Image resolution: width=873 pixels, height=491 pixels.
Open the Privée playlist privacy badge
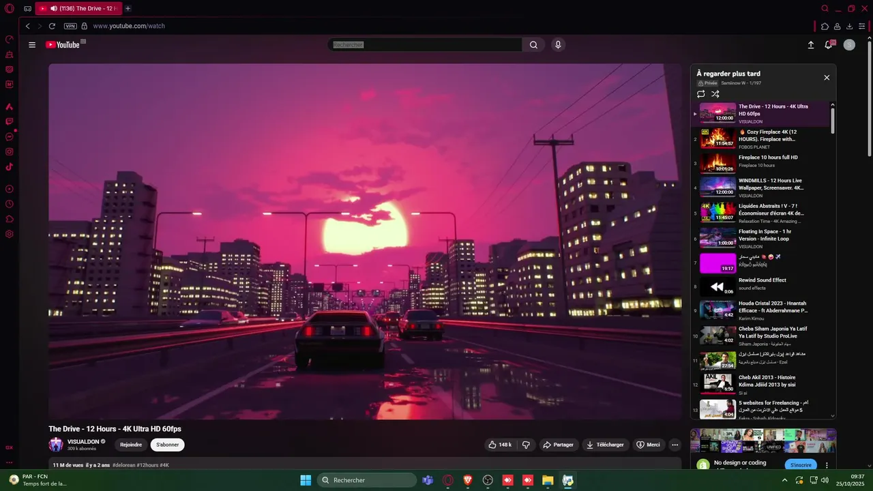[x=707, y=83]
